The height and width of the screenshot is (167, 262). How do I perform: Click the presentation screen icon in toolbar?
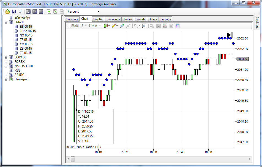pos(20,12)
